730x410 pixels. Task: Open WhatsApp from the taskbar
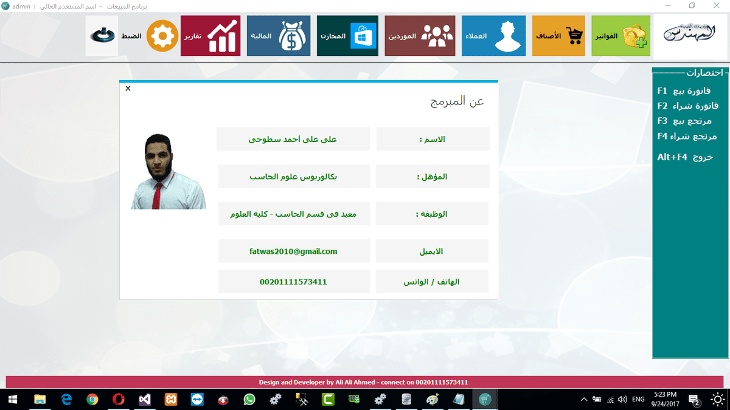pos(249,399)
